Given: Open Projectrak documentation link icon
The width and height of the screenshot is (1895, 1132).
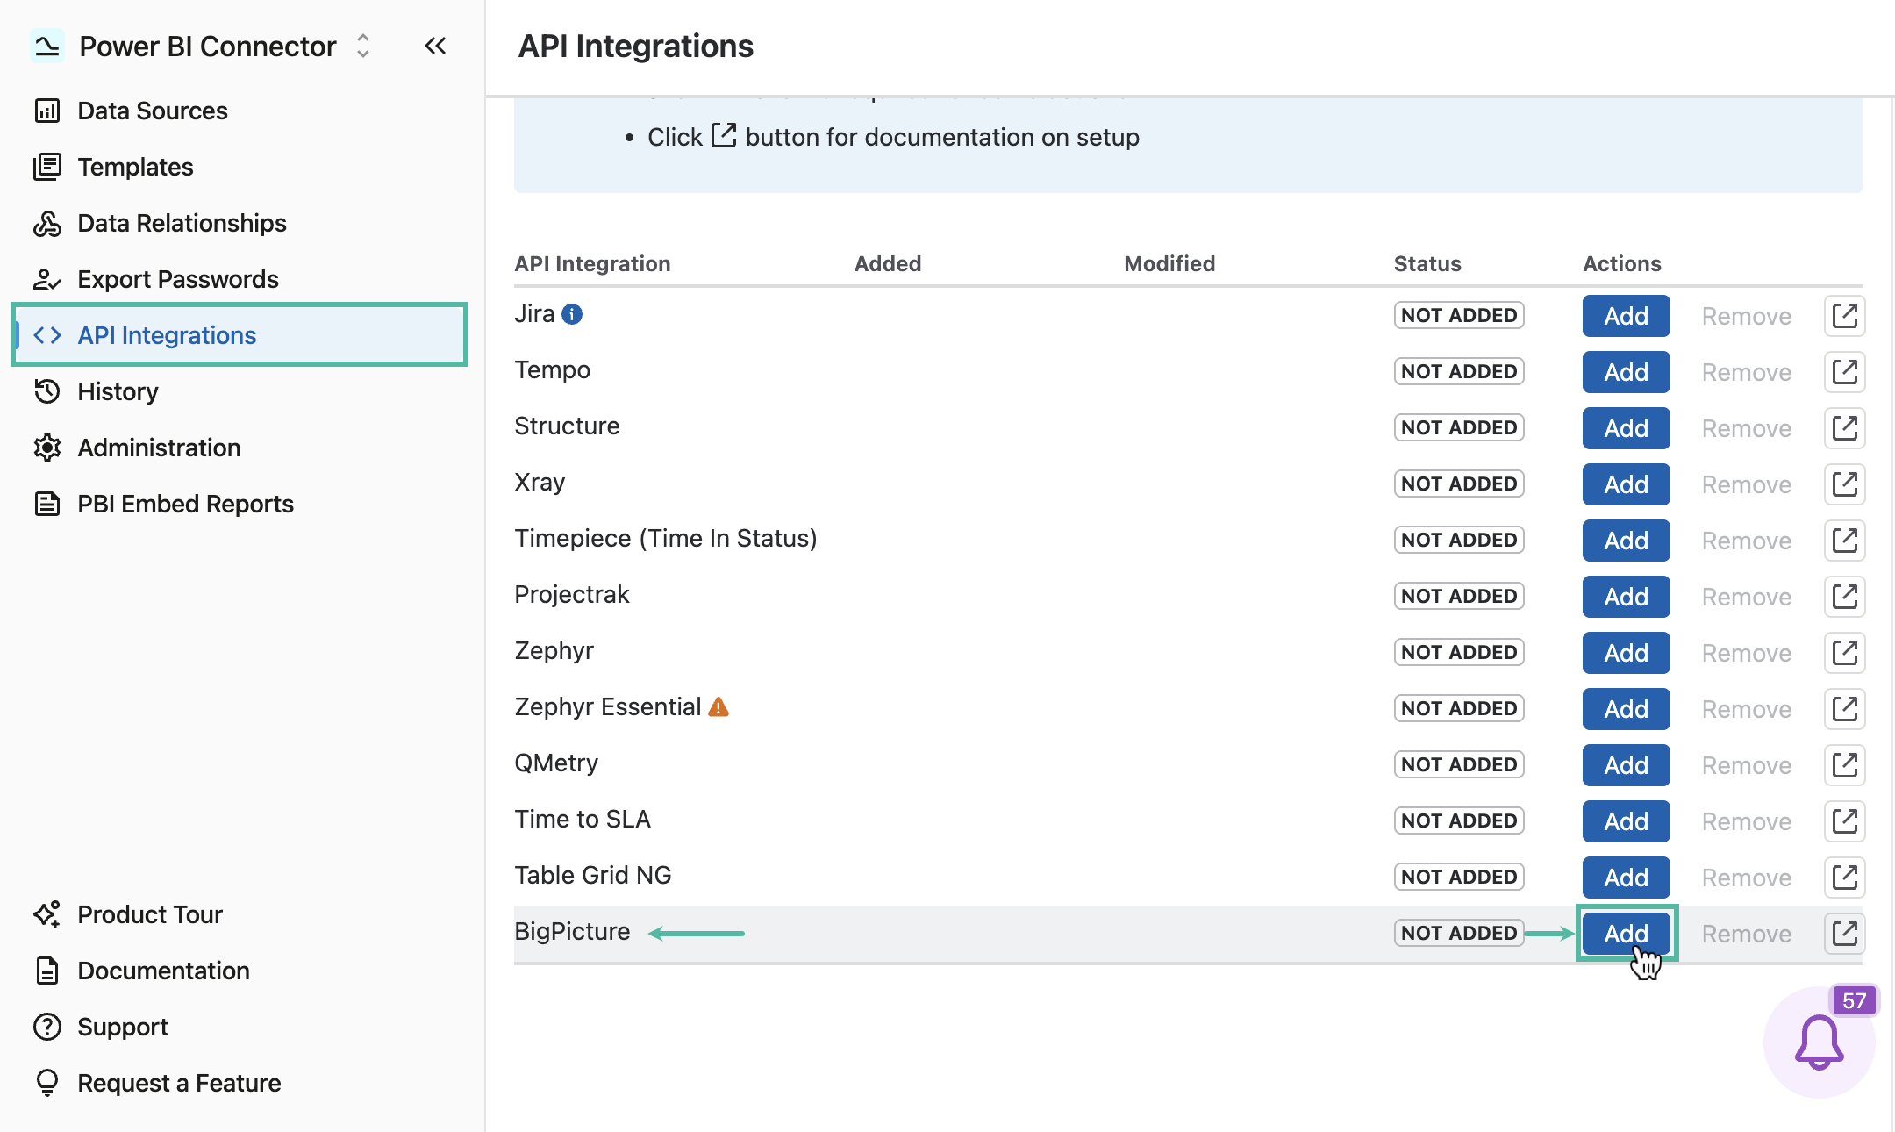Looking at the screenshot, I should click(x=1844, y=597).
